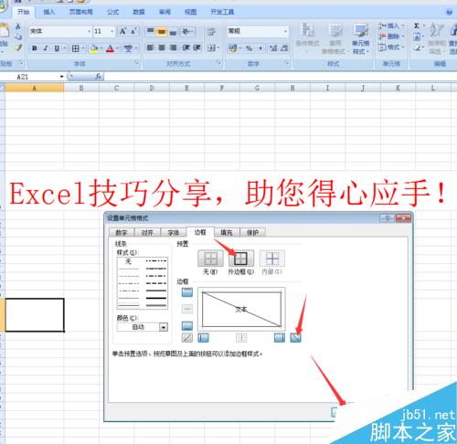
Task: Select the 外边框 outline preset button
Action: (241, 259)
